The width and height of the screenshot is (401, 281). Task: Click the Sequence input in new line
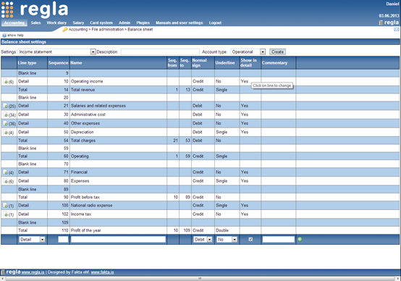point(63,239)
